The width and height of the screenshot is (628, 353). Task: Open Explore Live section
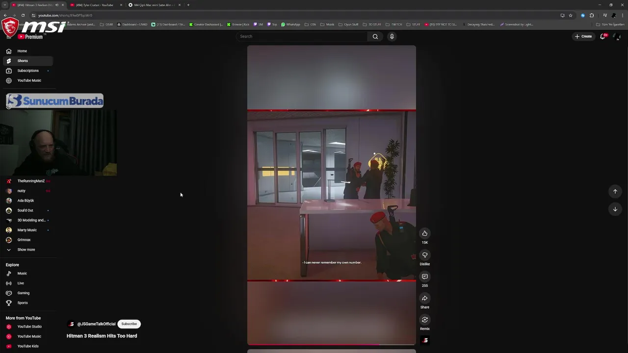21,283
